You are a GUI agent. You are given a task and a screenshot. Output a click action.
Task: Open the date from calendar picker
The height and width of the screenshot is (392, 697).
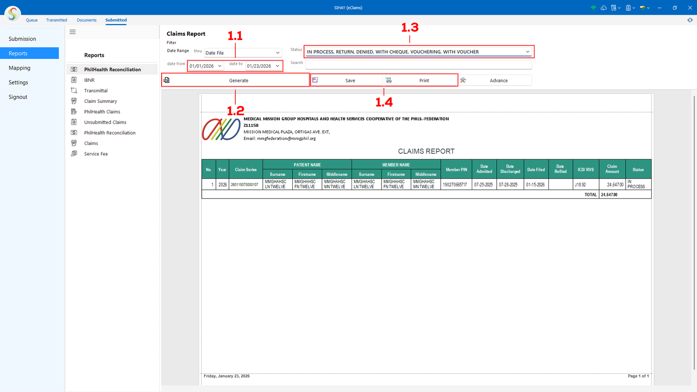pyautogui.click(x=220, y=66)
